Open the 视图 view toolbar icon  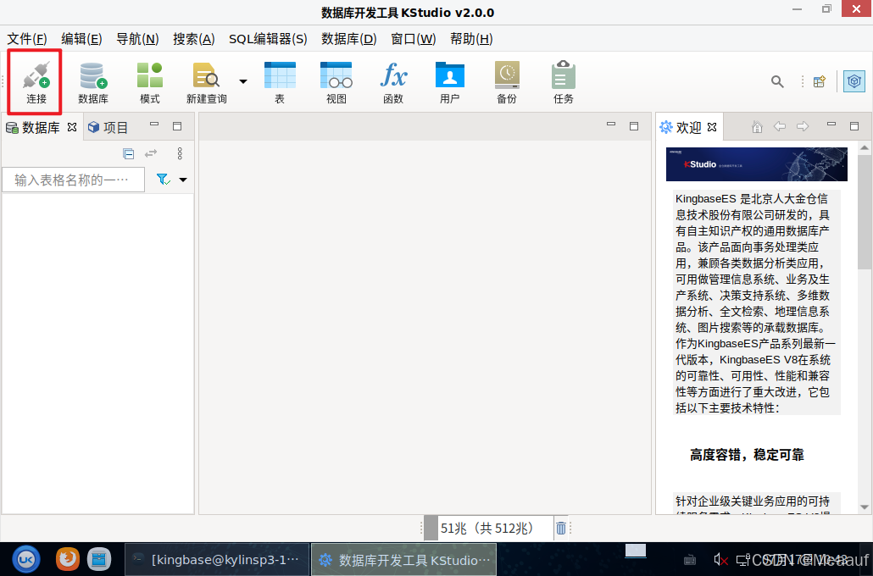pos(336,82)
